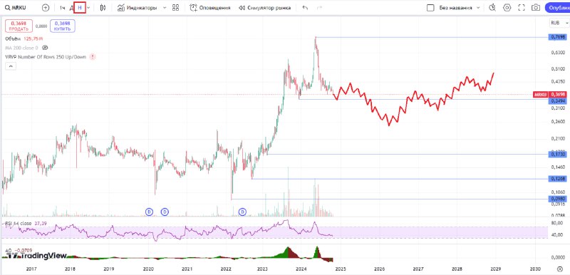570x275 pixels.
Task: Click the 2030 label on time axis
Action: (x=534, y=269)
